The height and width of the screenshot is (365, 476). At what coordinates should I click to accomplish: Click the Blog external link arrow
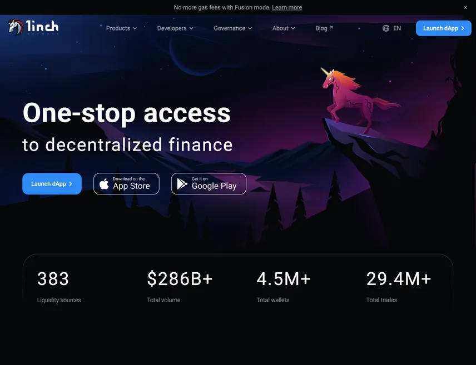(331, 28)
